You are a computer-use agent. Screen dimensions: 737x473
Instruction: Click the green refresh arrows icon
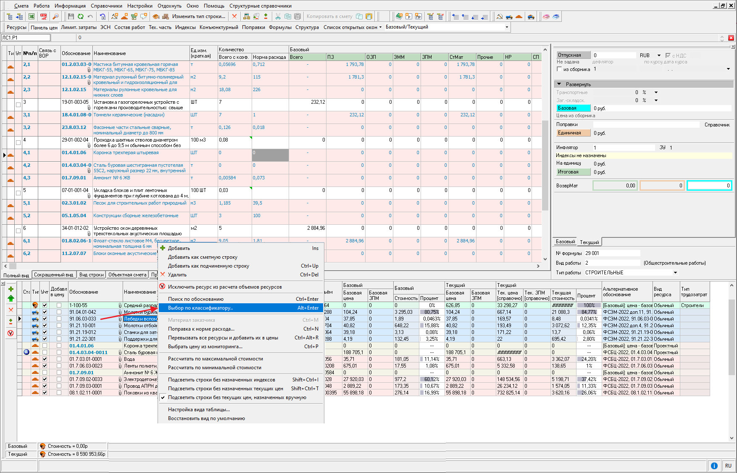(x=80, y=16)
